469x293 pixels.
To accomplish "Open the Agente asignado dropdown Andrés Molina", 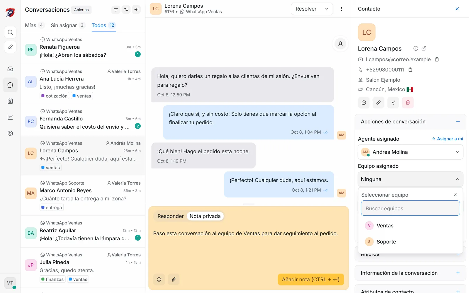I will coord(410,152).
